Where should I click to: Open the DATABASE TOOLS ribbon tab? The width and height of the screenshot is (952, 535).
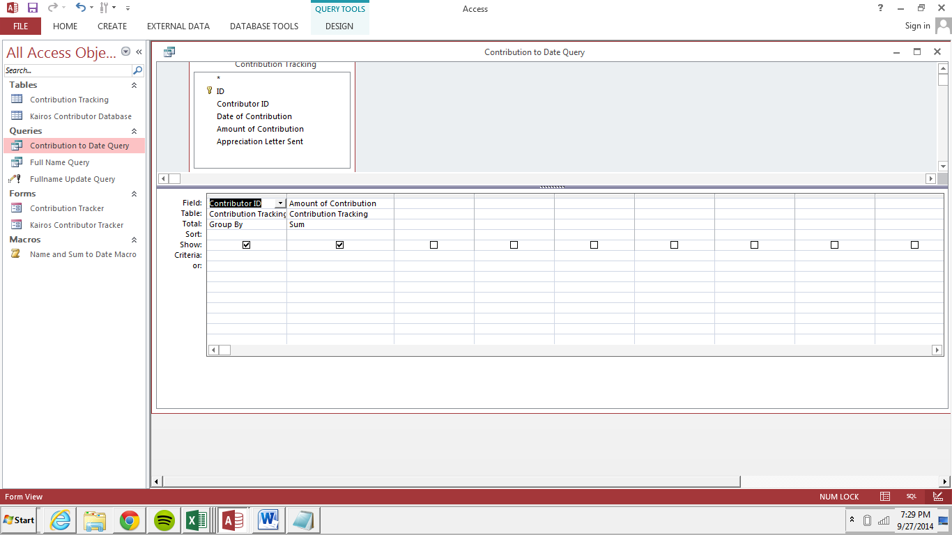click(264, 26)
